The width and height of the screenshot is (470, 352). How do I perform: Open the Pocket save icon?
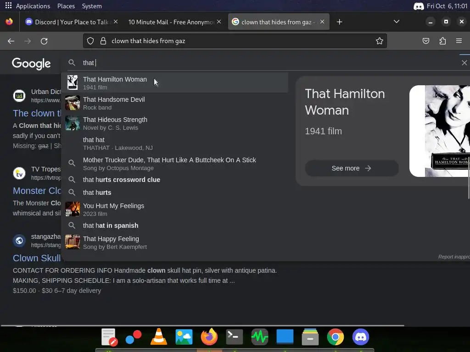[x=425, y=41]
